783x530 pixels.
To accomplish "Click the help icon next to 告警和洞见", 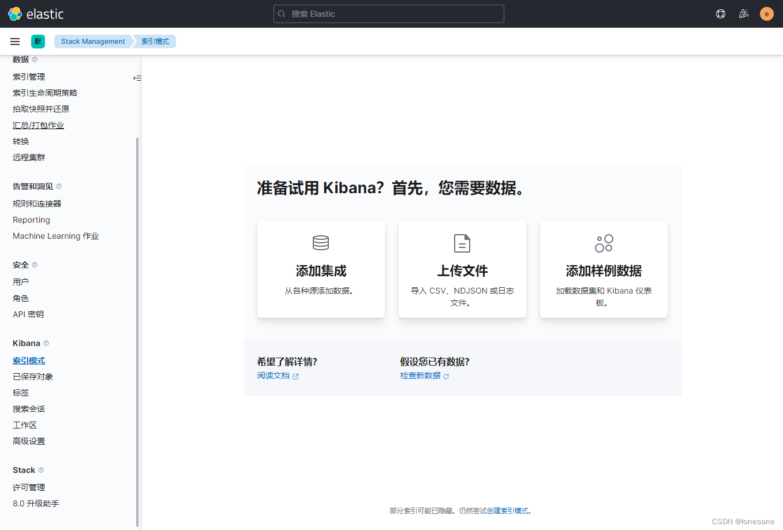I will point(59,186).
